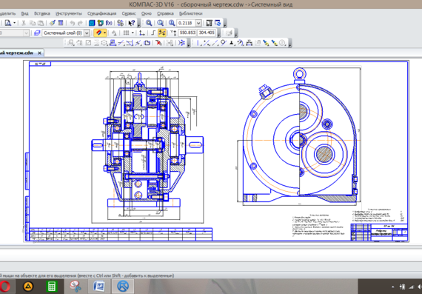Click the context help arrow-question icon

(132, 23)
